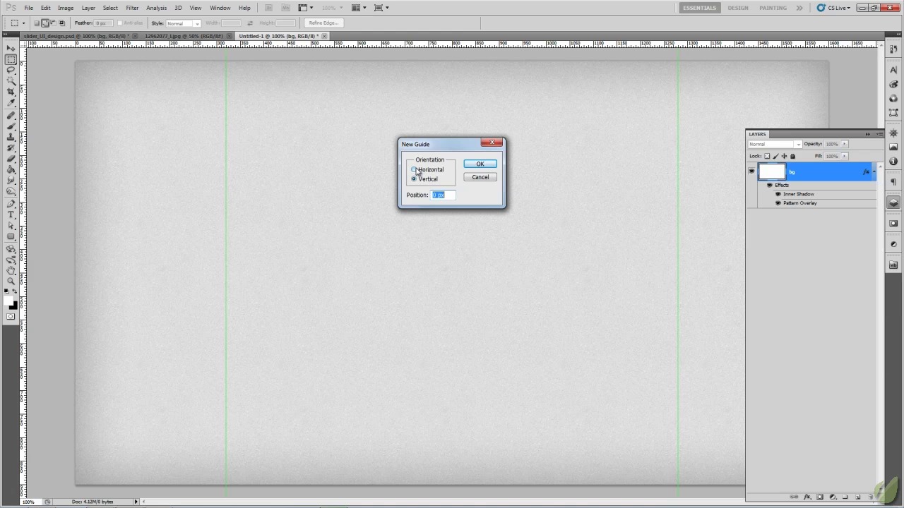Click the Refine Edge button
904x508 pixels.
coord(323,23)
